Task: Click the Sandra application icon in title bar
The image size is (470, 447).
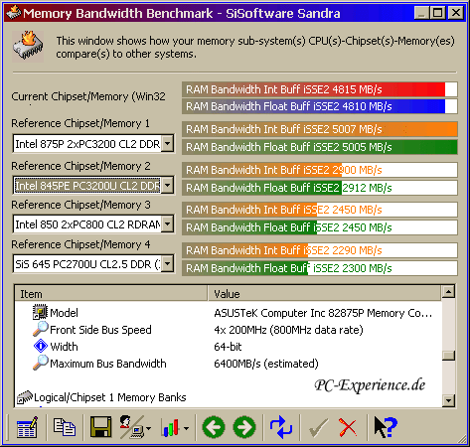Action: [x=13, y=13]
